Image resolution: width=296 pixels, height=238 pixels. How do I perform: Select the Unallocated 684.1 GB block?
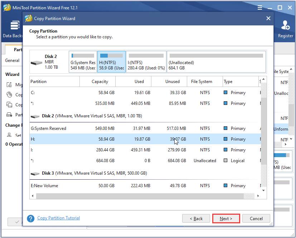point(216,62)
